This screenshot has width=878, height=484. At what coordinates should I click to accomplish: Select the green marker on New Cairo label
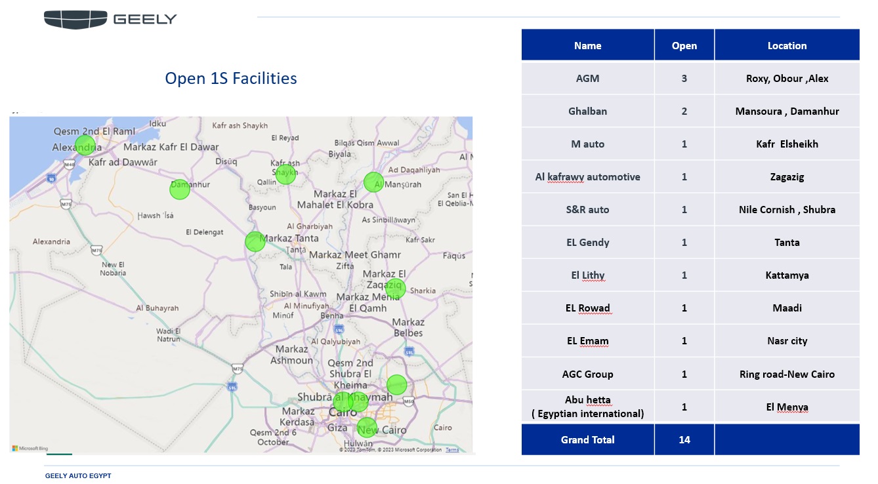(x=367, y=428)
